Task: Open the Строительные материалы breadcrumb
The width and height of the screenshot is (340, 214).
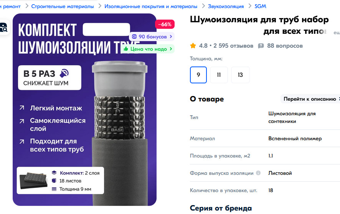Action: coord(63,7)
